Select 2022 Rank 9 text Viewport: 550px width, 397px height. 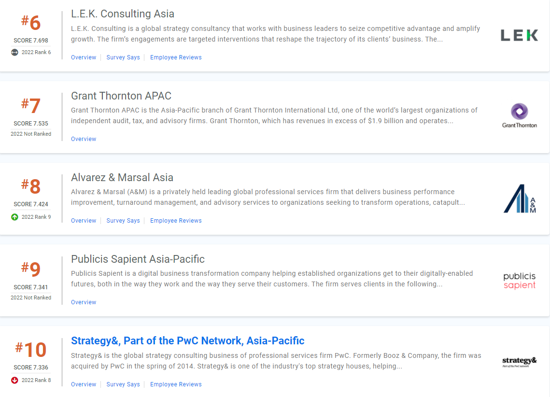tap(36, 217)
